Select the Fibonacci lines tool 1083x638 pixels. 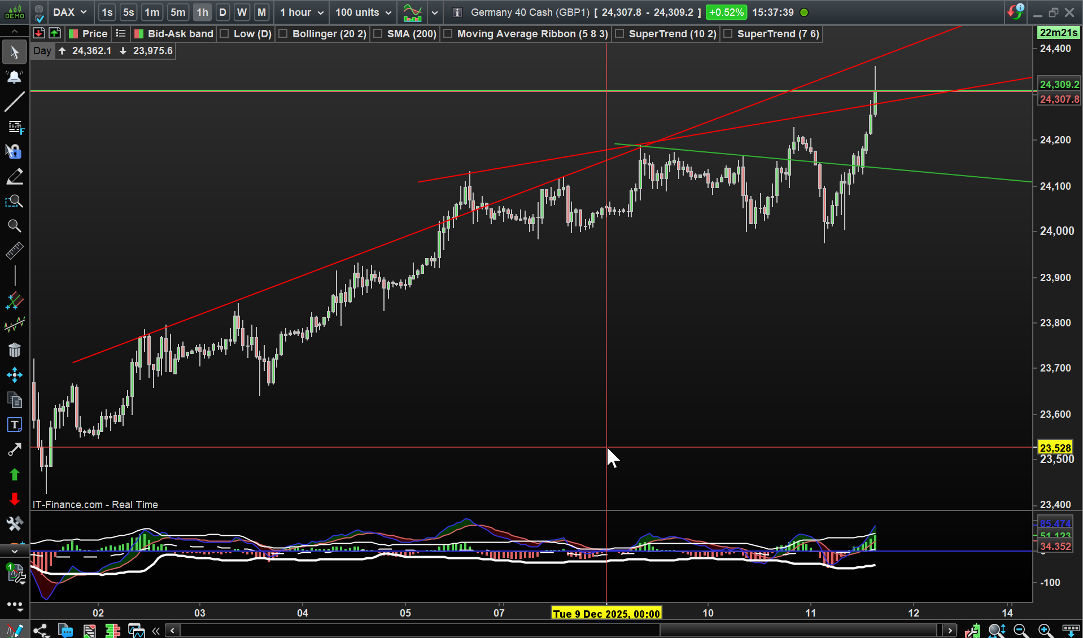point(15,127)
